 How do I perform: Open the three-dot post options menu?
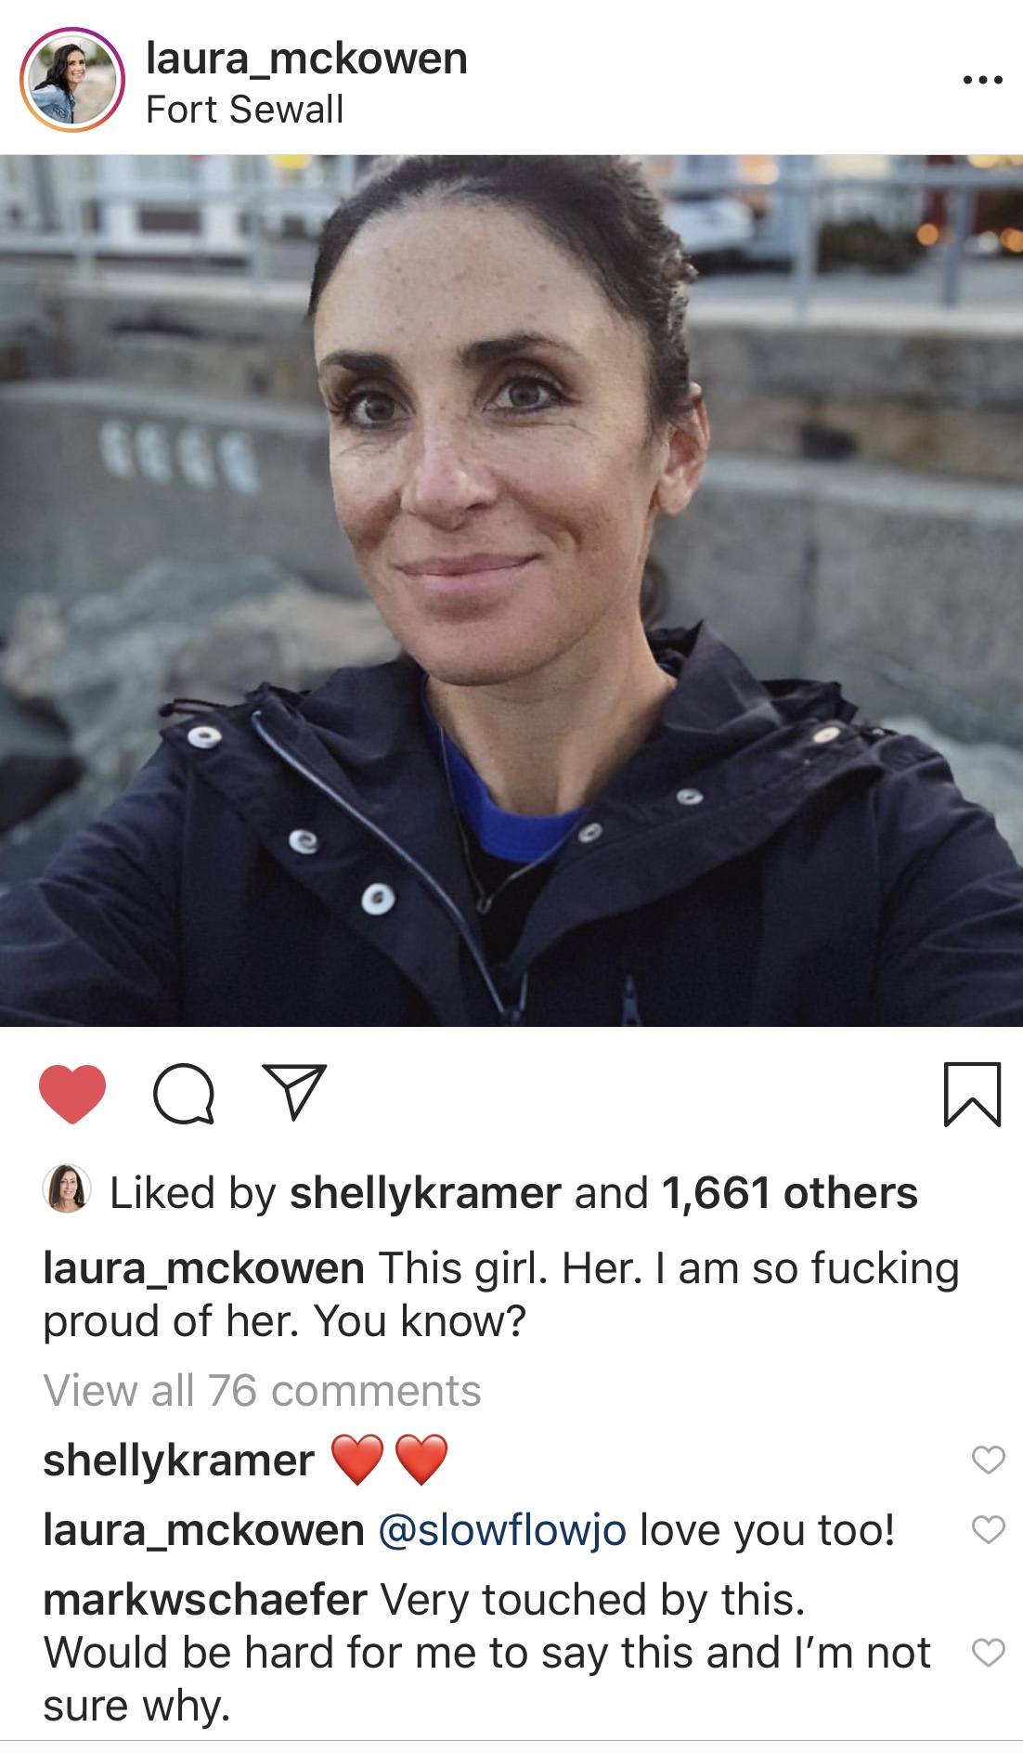[x=983, y=81]
